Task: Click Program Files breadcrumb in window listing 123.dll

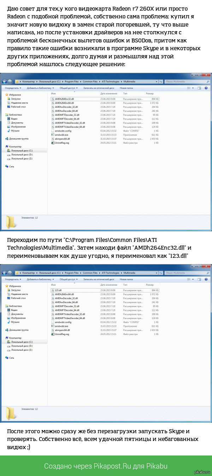Action: [71, 273]
